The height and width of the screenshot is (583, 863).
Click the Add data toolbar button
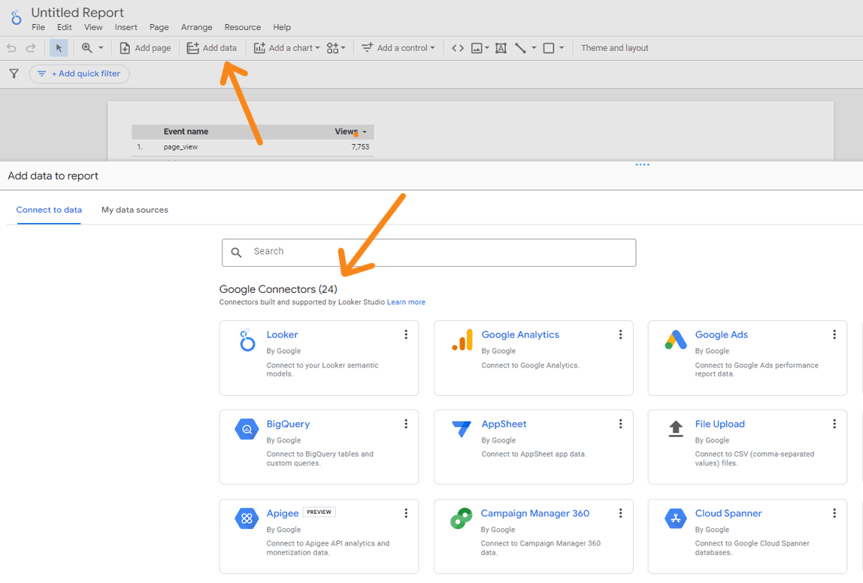coord(212,48)
